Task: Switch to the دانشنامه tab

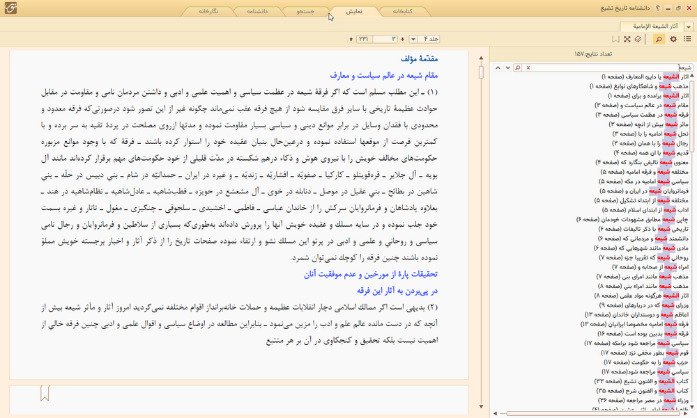Action: (257, 12)
